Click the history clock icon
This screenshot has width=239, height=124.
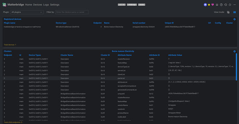(x=225, y=5)
